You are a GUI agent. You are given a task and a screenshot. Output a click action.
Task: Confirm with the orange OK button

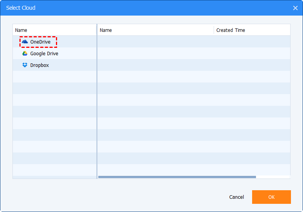pyautogui.click(x=271, y=197)
